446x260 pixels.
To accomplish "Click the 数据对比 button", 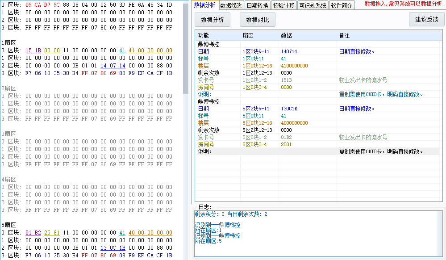I will coord(258,20).
